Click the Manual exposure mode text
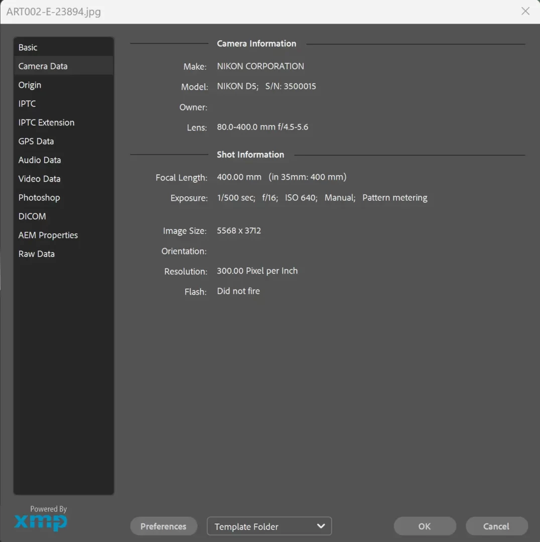Viewport: 540px width, 542px height. 339,197
